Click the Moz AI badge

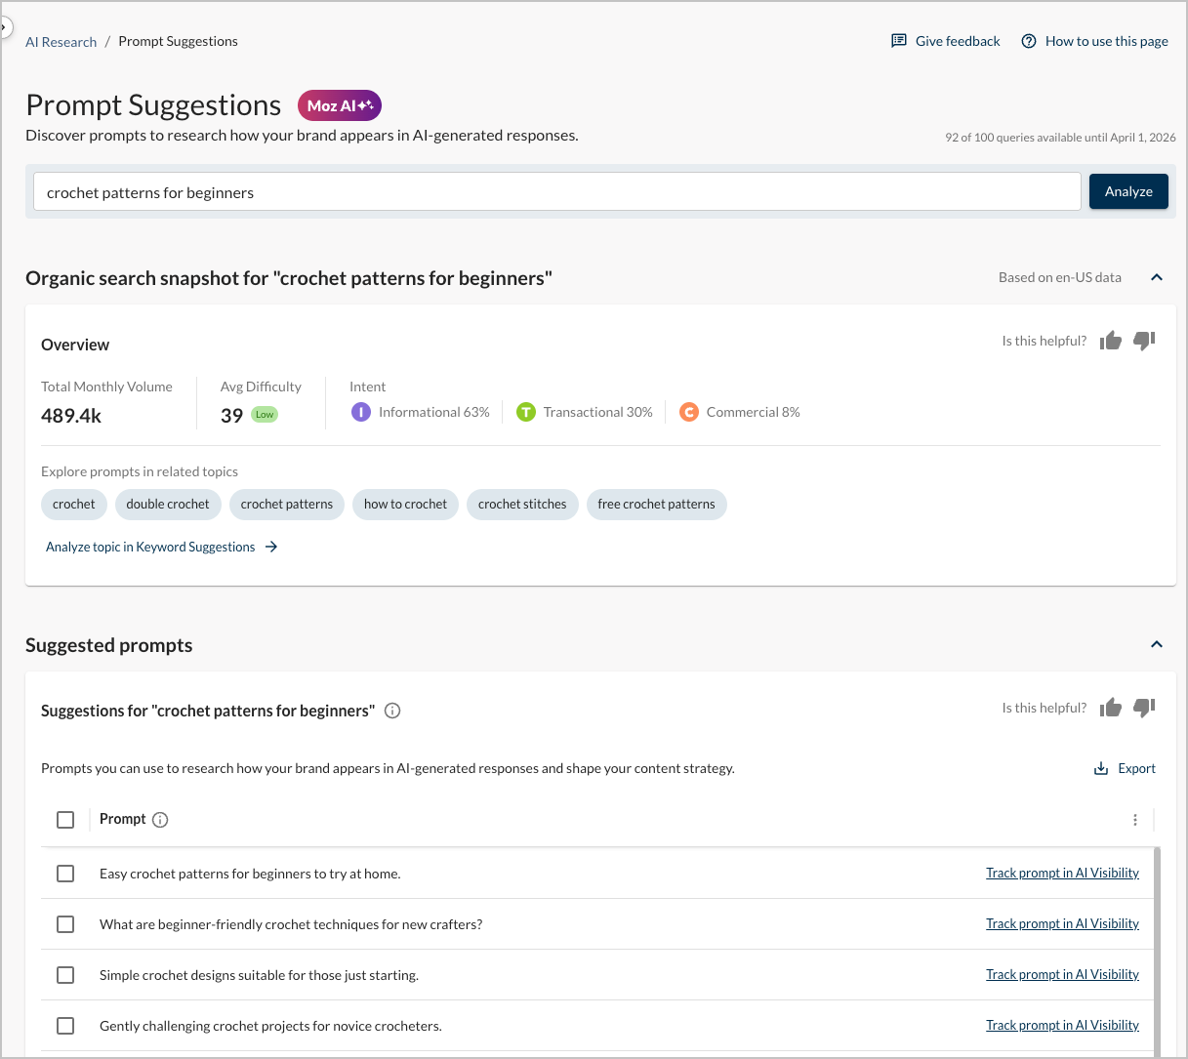point(339,105)
